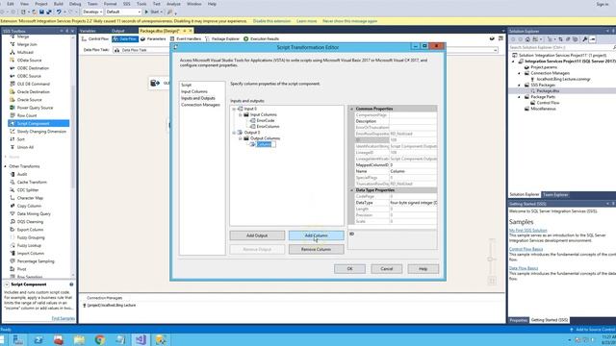Select the Character Map toolbox item
Screen dimensions: 616x346
[x=30, y=198]
